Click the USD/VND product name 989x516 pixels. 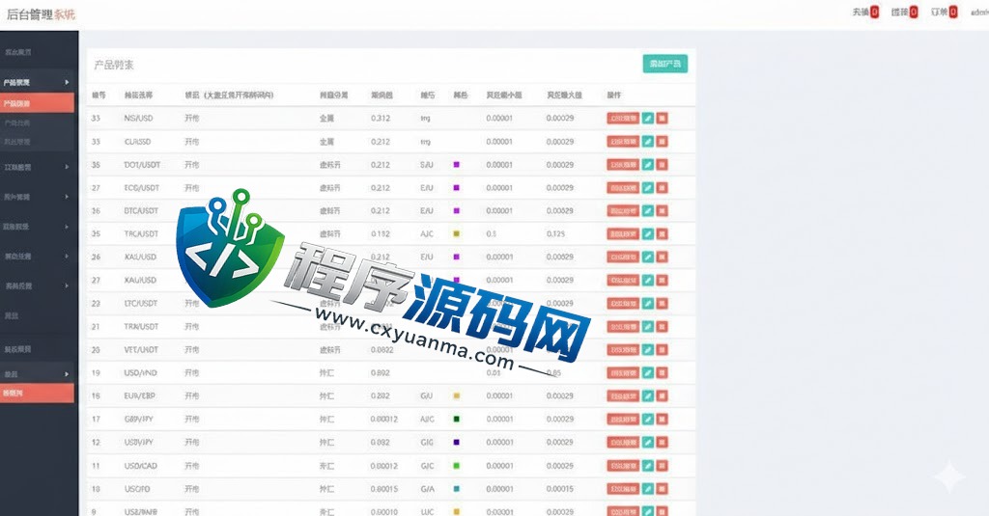[x=140, y=373]
